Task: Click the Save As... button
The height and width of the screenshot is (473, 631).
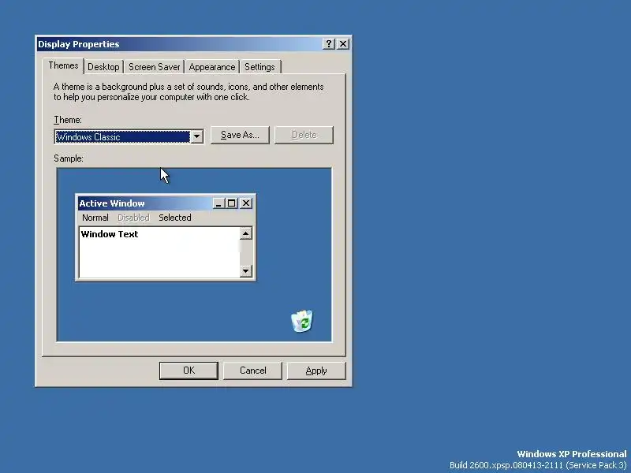Action: [240, 135]
